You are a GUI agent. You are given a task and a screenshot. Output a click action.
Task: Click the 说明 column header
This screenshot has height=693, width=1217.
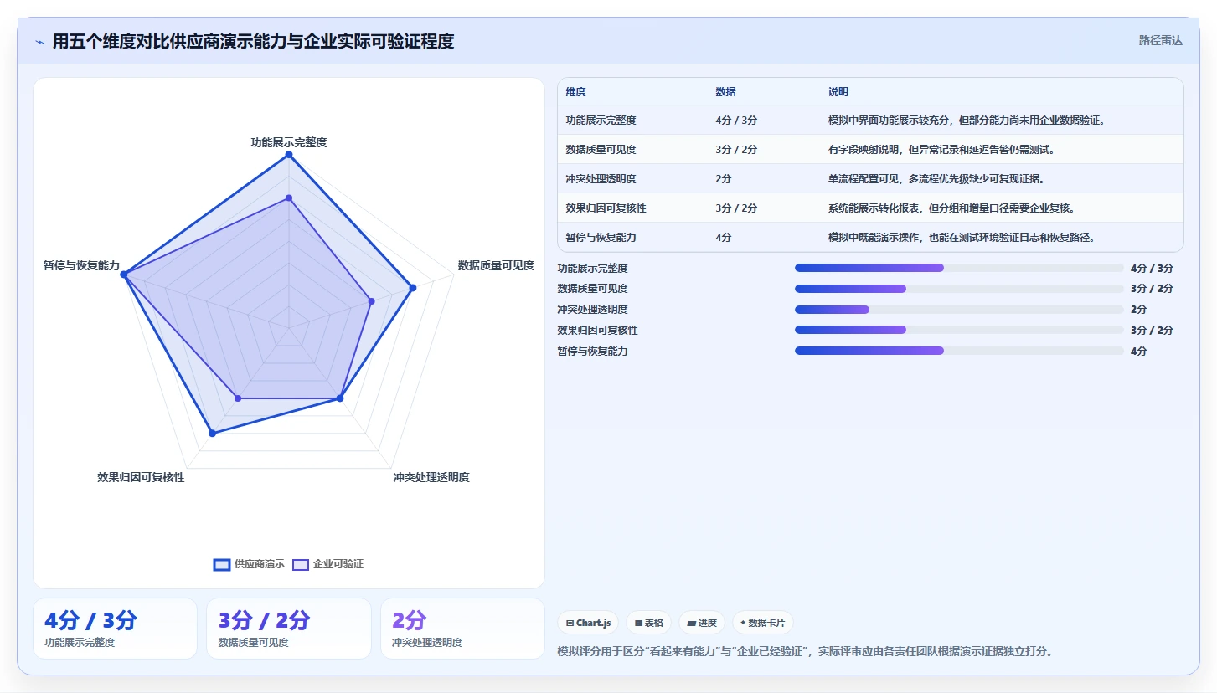pyautogui.click(x=838, y=92)
